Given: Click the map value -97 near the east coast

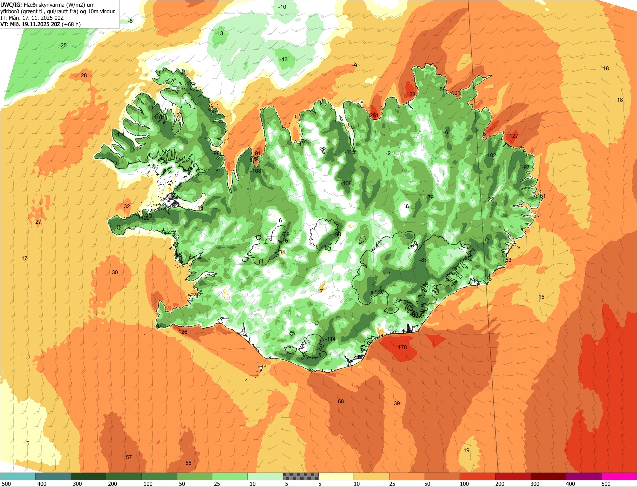Looking at the screenshot, I should (526, 167).
